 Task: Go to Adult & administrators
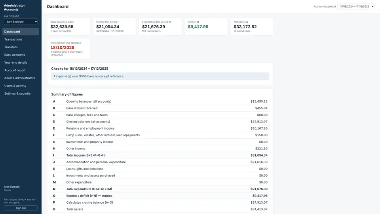pos(21,78)
